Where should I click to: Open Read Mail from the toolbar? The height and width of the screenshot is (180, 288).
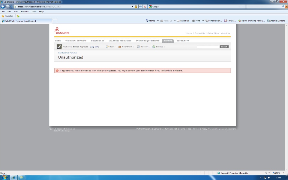(x=183, y=21)
